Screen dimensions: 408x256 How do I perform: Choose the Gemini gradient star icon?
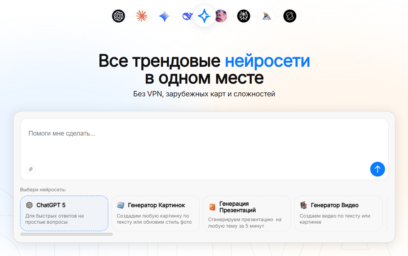coord(164,16)
